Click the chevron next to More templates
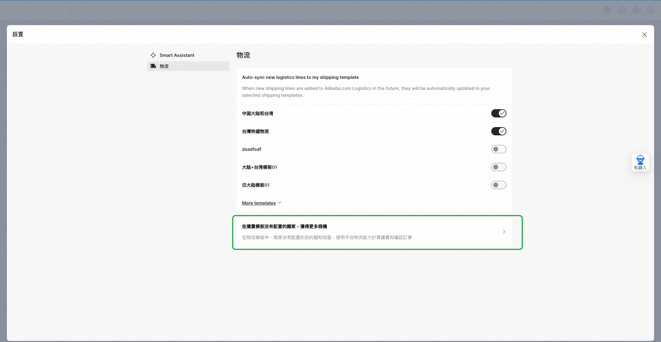Image resolution: width=661 pixels, height=342 pixels. coord(280,203)
